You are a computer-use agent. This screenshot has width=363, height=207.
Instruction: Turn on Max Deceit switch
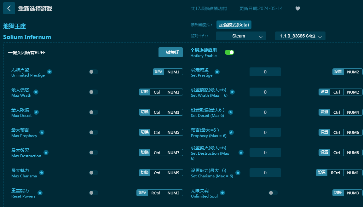(94, 112)
